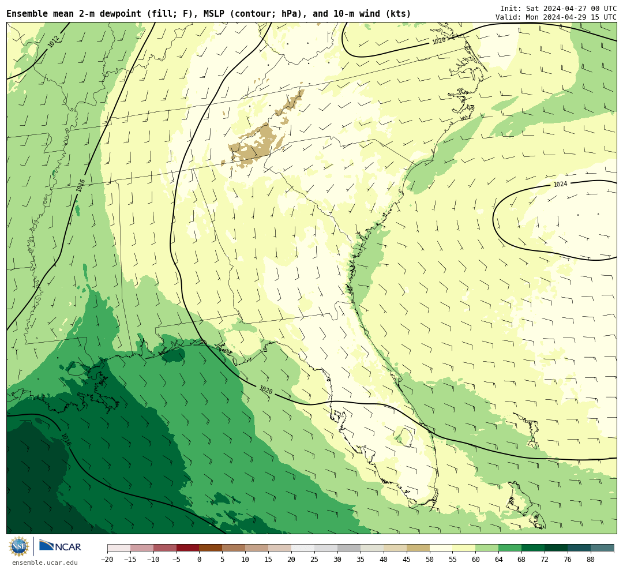Screen dimensions: 623x570
Task: Pick the 68 to 72 dark green swatch
Action: tap(534, 547)
